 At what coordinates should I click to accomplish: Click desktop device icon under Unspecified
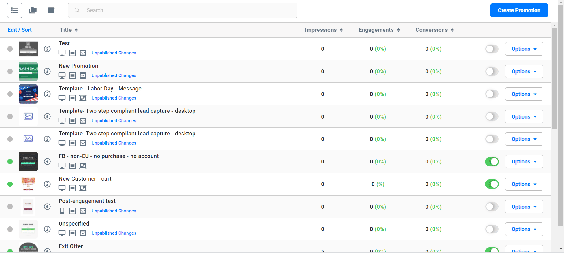coord(62,233)
